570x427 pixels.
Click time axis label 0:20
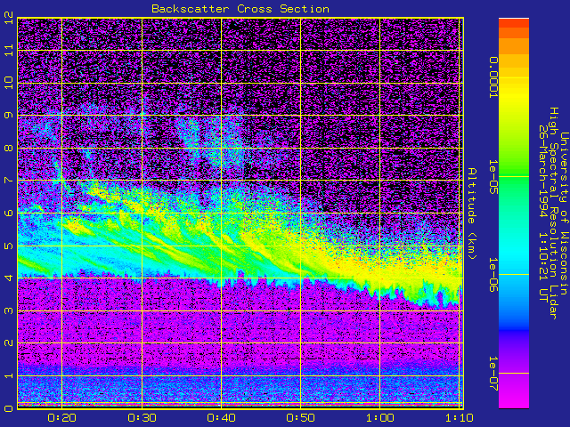61,418
